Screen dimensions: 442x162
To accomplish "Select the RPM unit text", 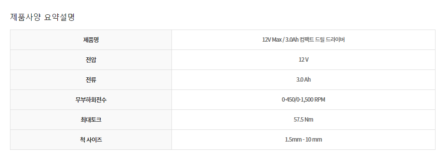I will click(320, 100).
